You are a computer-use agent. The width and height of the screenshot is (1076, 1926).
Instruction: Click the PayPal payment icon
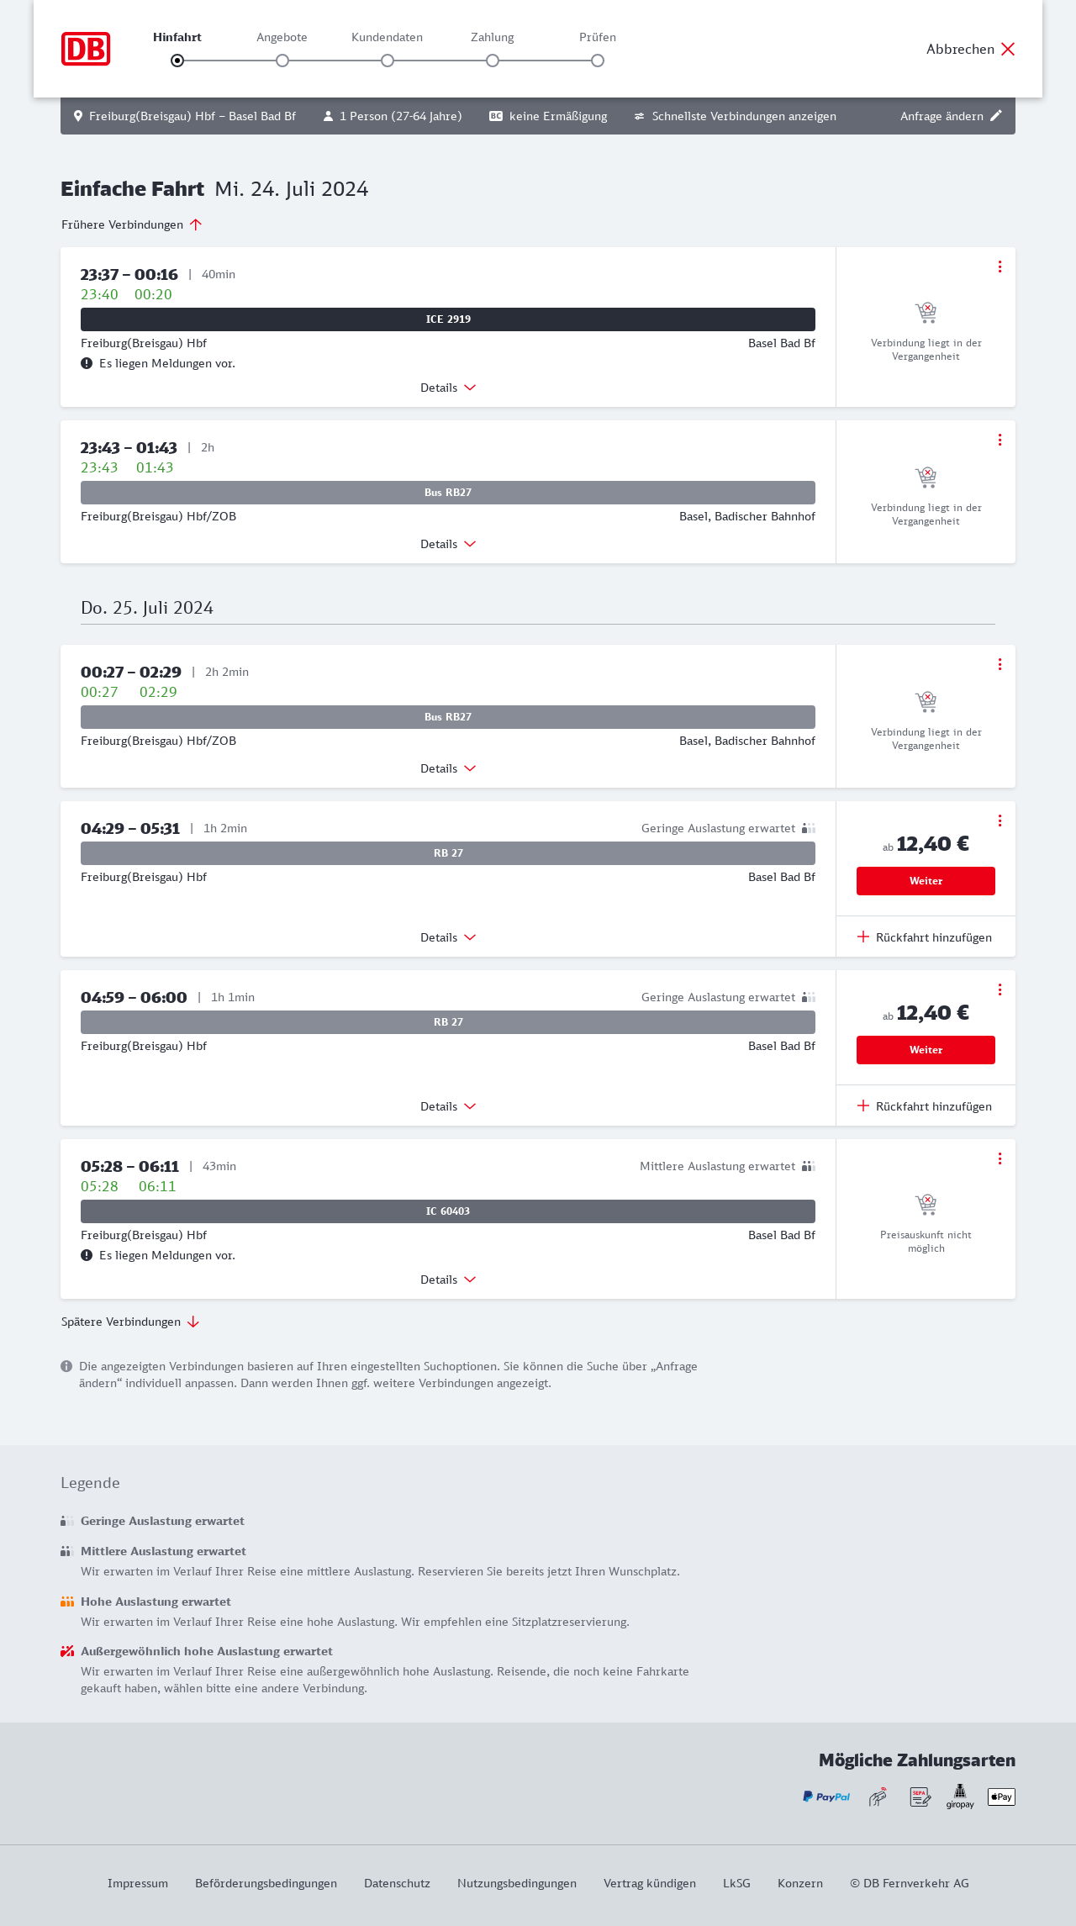pos(826,1797)
